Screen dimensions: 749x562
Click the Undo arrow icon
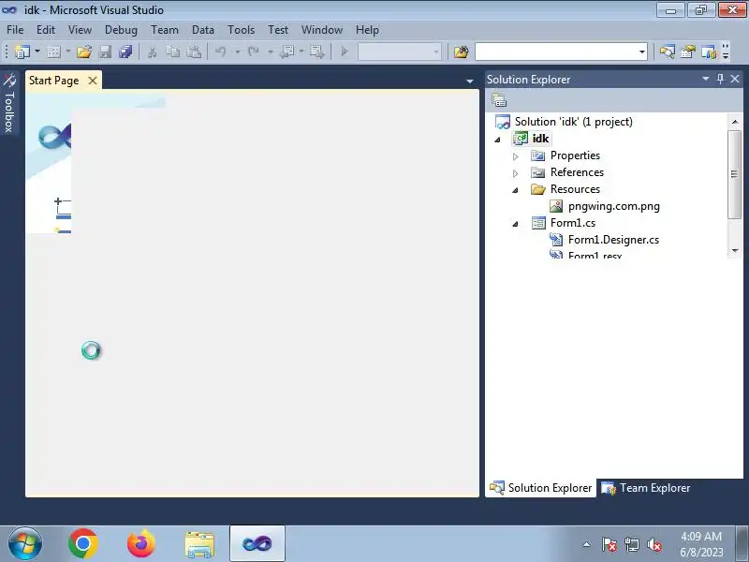pyautogui.click(x=220, y=52)
